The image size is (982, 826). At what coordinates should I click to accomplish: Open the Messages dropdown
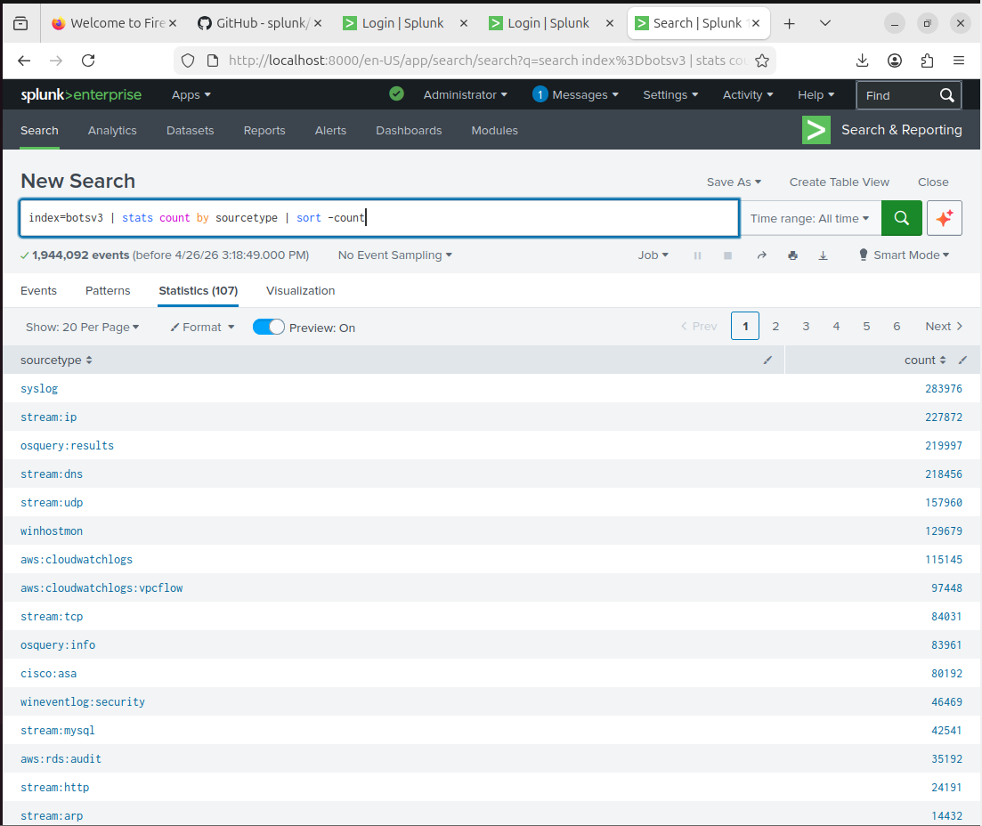tap(575, 94)
